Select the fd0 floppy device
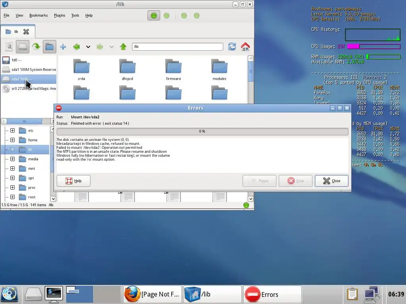The height and width of the screenshot is (304, 406). pyautogui.click(x=29, y=60)
